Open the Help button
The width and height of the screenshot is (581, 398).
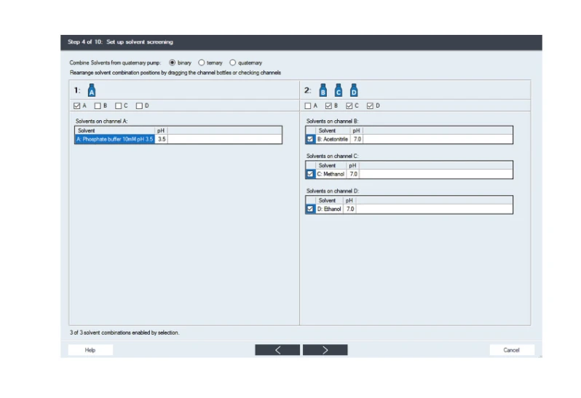[90, 350]
